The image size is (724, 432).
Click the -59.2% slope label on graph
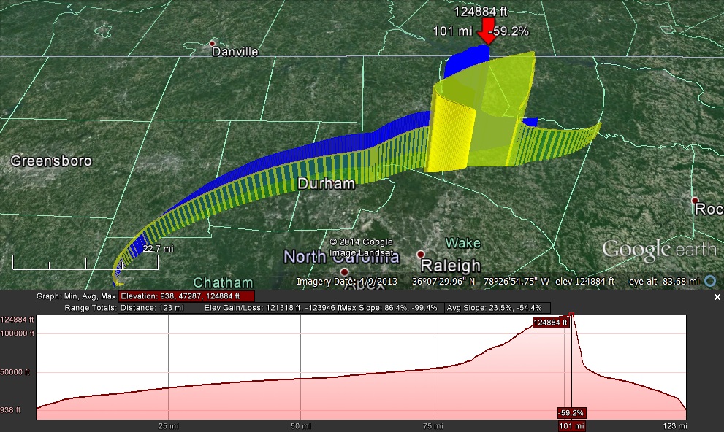tap(571, 413)
